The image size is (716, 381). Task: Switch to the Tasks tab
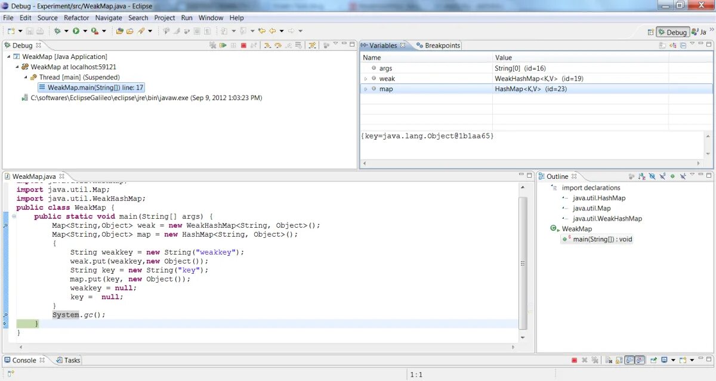point(68,360)
